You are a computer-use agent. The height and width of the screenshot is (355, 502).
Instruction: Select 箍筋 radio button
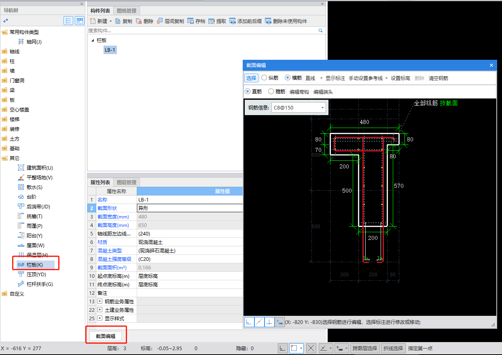[x=271, y=92]
